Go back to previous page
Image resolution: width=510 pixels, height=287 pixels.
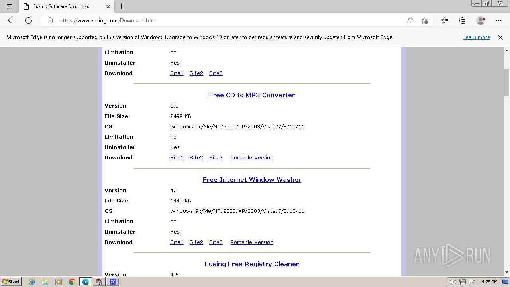click(11, 20)
